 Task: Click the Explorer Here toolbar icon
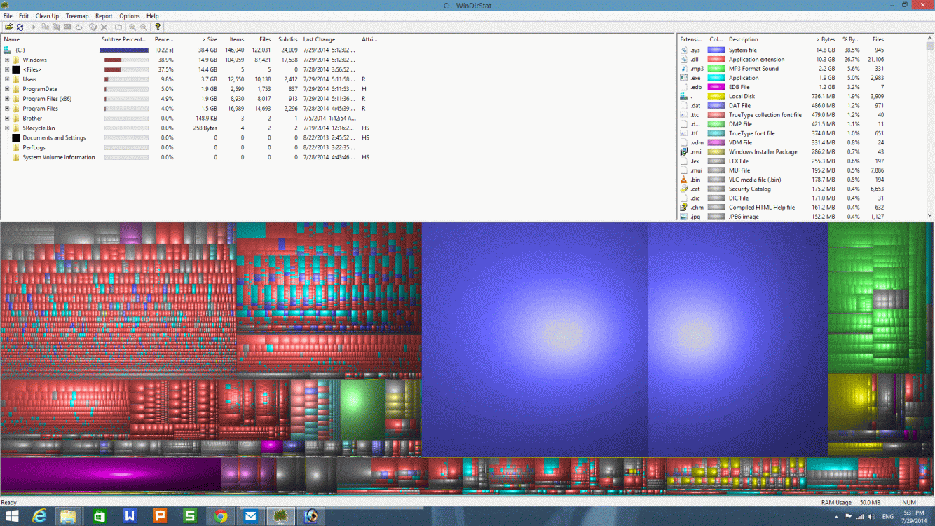pos(56,27)
